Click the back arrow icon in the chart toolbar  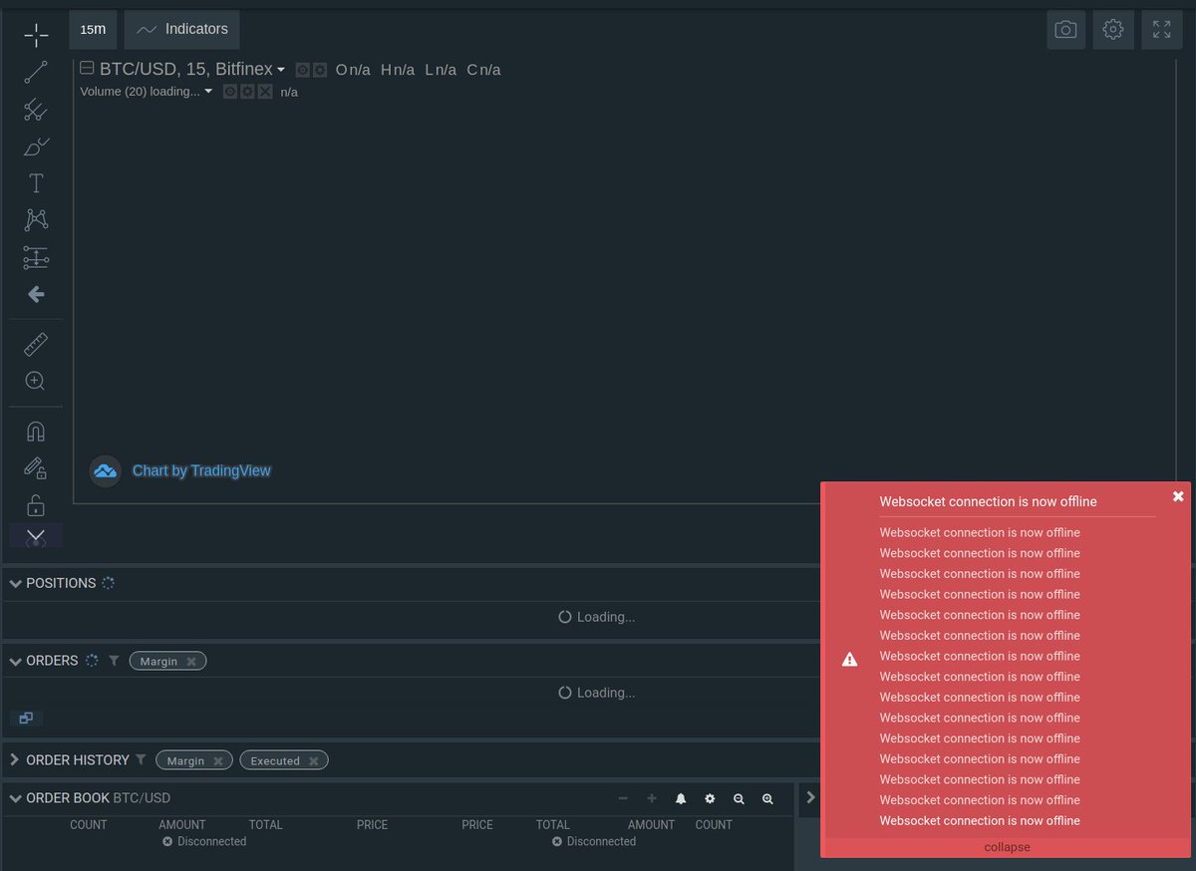[36, 295]
